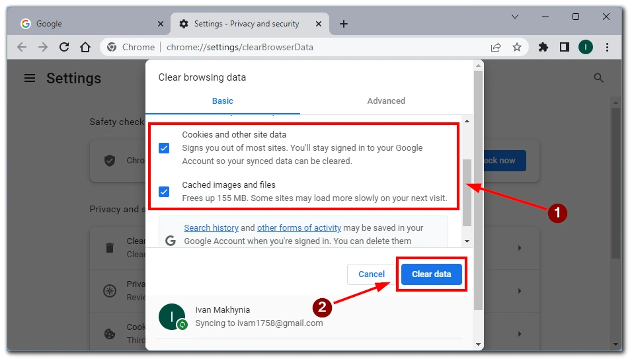Expand Privacy guide row arrow
Viewport: 634px width, 363px height.
click(520, 291)
